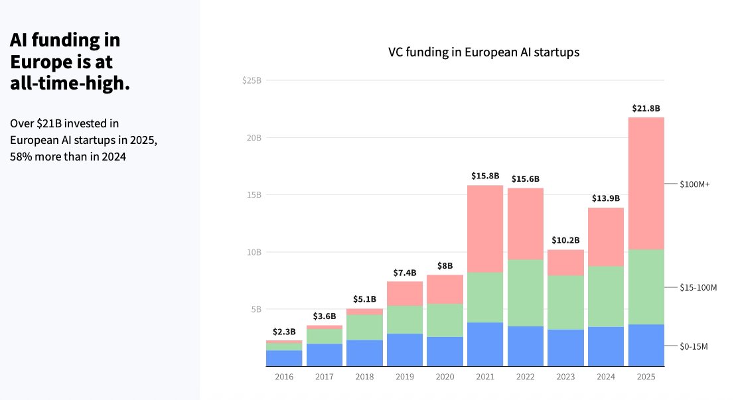Click the $25B y-axis label

tap(252, 80)
